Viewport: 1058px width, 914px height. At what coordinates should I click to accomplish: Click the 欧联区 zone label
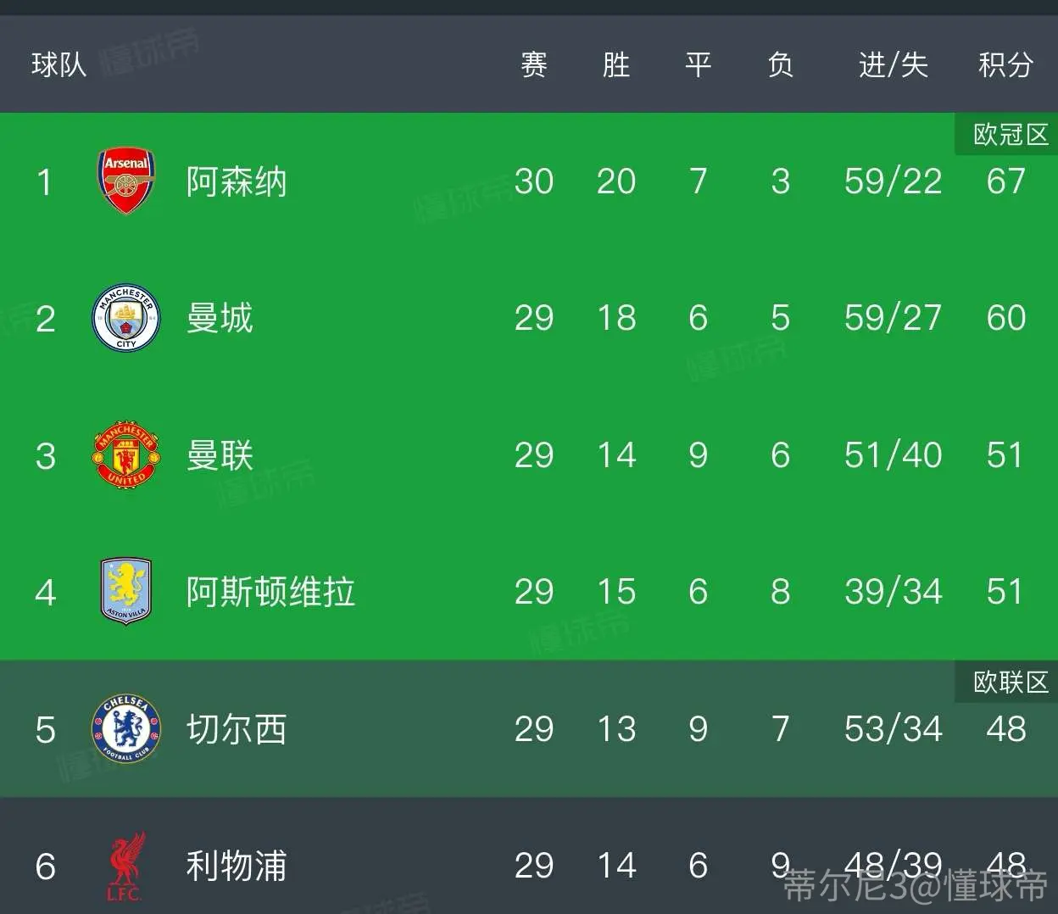(x=1011, y=682)
